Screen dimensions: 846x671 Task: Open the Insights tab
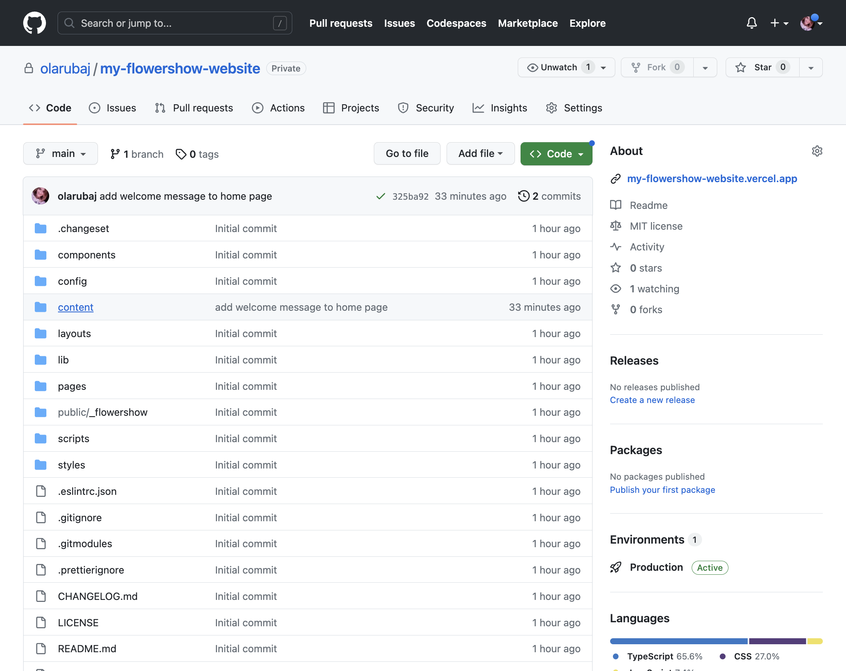pyautogui.click(x=499, y=108)
